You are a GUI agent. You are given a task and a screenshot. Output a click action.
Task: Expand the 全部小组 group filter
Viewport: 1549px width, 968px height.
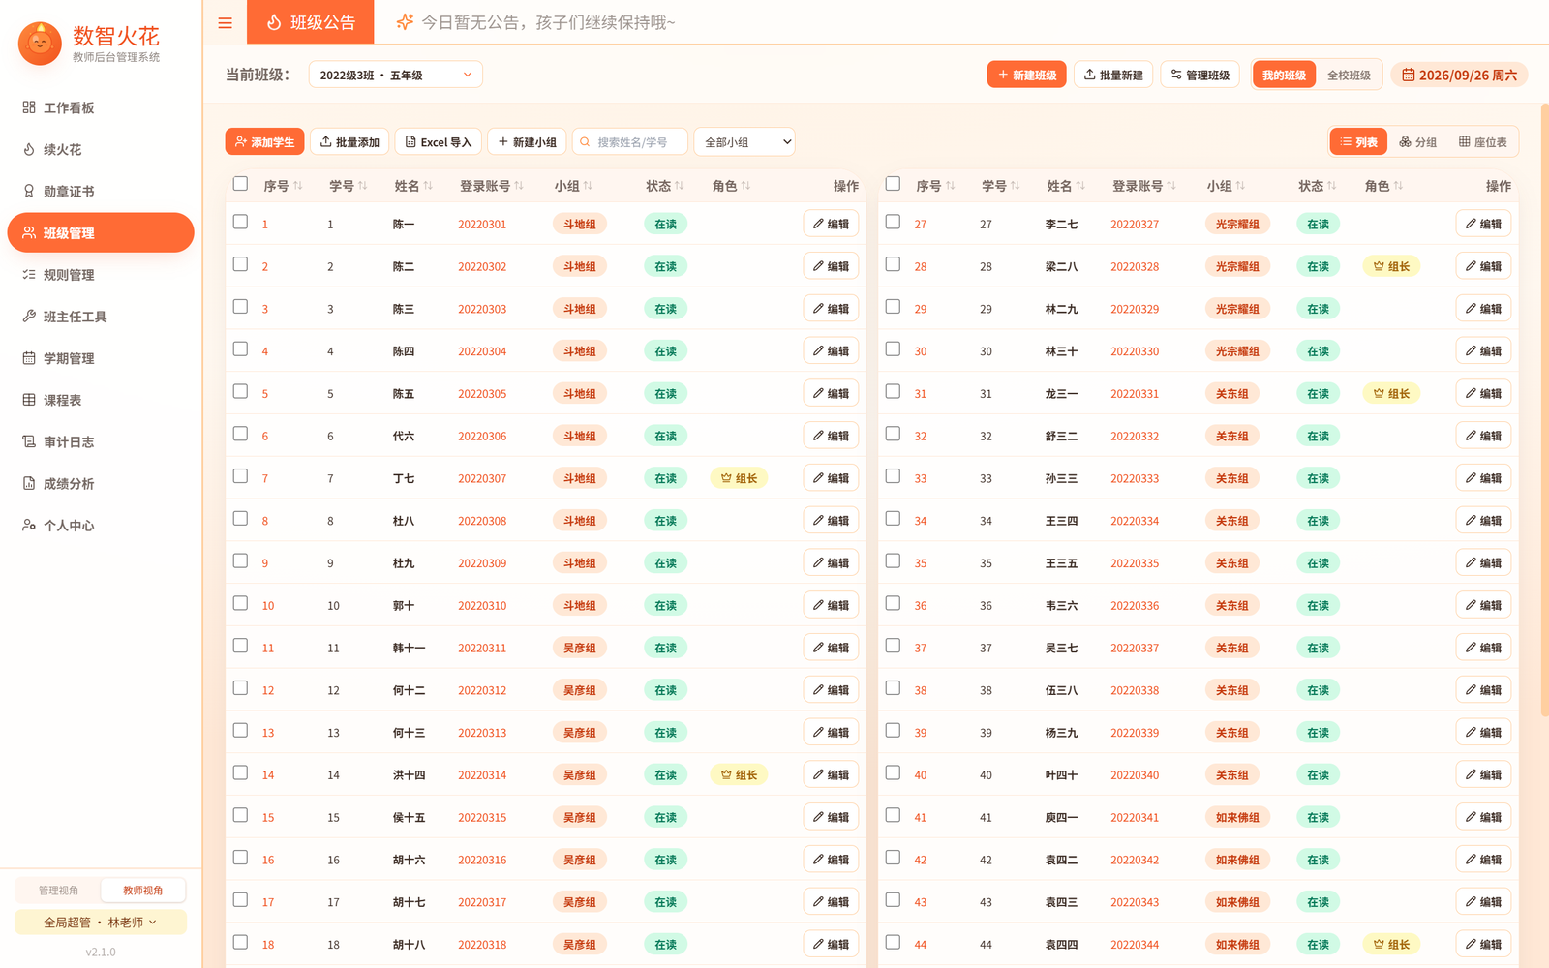pyautogui.click(x=744, y=142)
